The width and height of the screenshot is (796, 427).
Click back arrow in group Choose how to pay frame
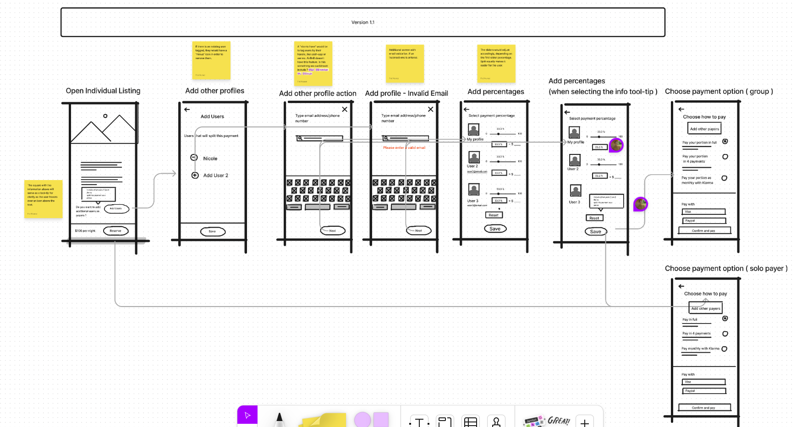click(x=681, y=109)
